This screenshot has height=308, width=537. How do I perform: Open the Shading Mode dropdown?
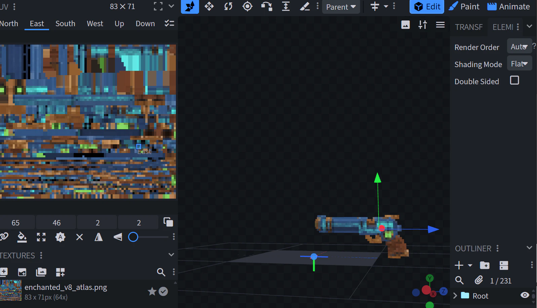[519, 64]
